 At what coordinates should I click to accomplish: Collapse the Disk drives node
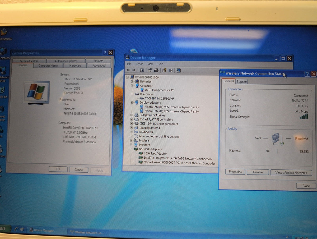(132, 94)
